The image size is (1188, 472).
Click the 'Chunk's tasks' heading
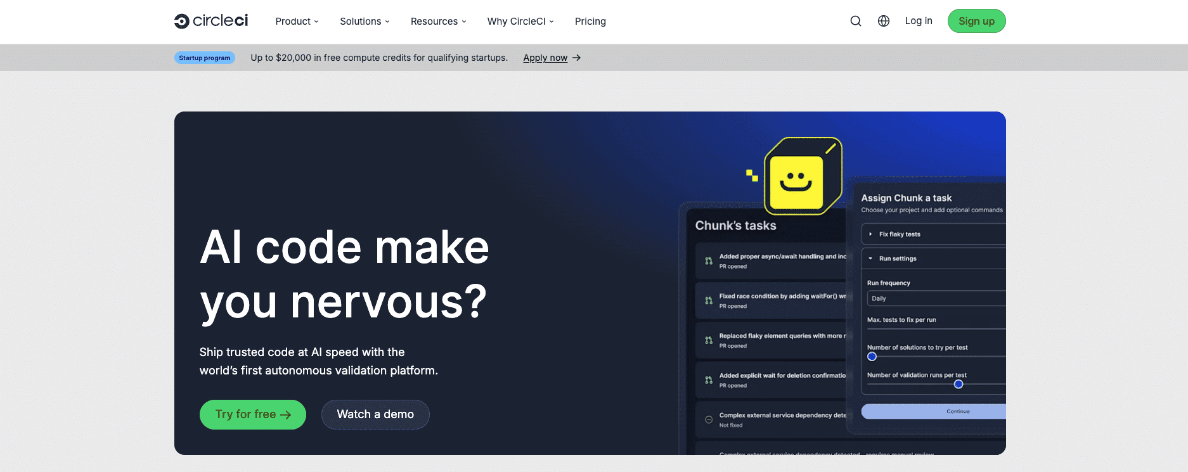coord(735,226)
